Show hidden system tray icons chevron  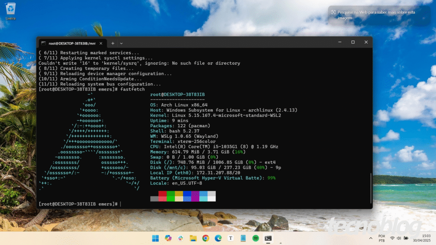[x=370, y=238]
